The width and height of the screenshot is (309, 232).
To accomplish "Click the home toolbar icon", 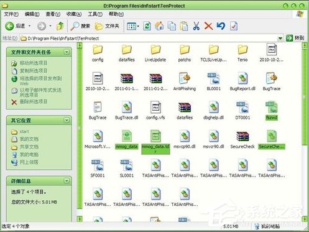I will (x=159, y=26).
